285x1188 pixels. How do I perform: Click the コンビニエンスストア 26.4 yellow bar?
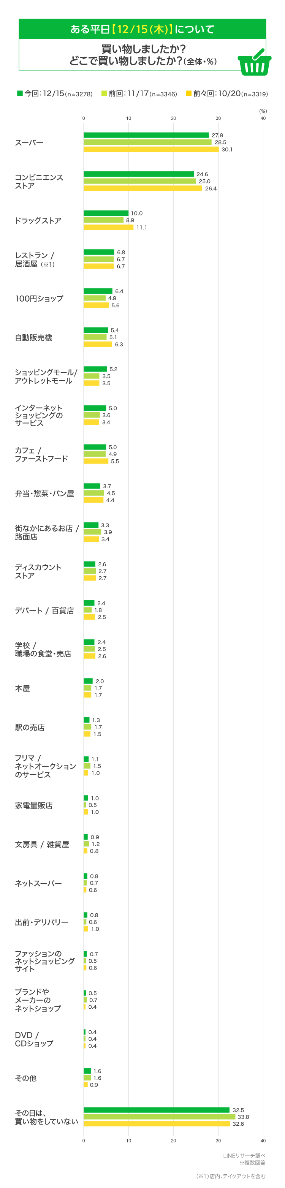click(x=142, y=188)
